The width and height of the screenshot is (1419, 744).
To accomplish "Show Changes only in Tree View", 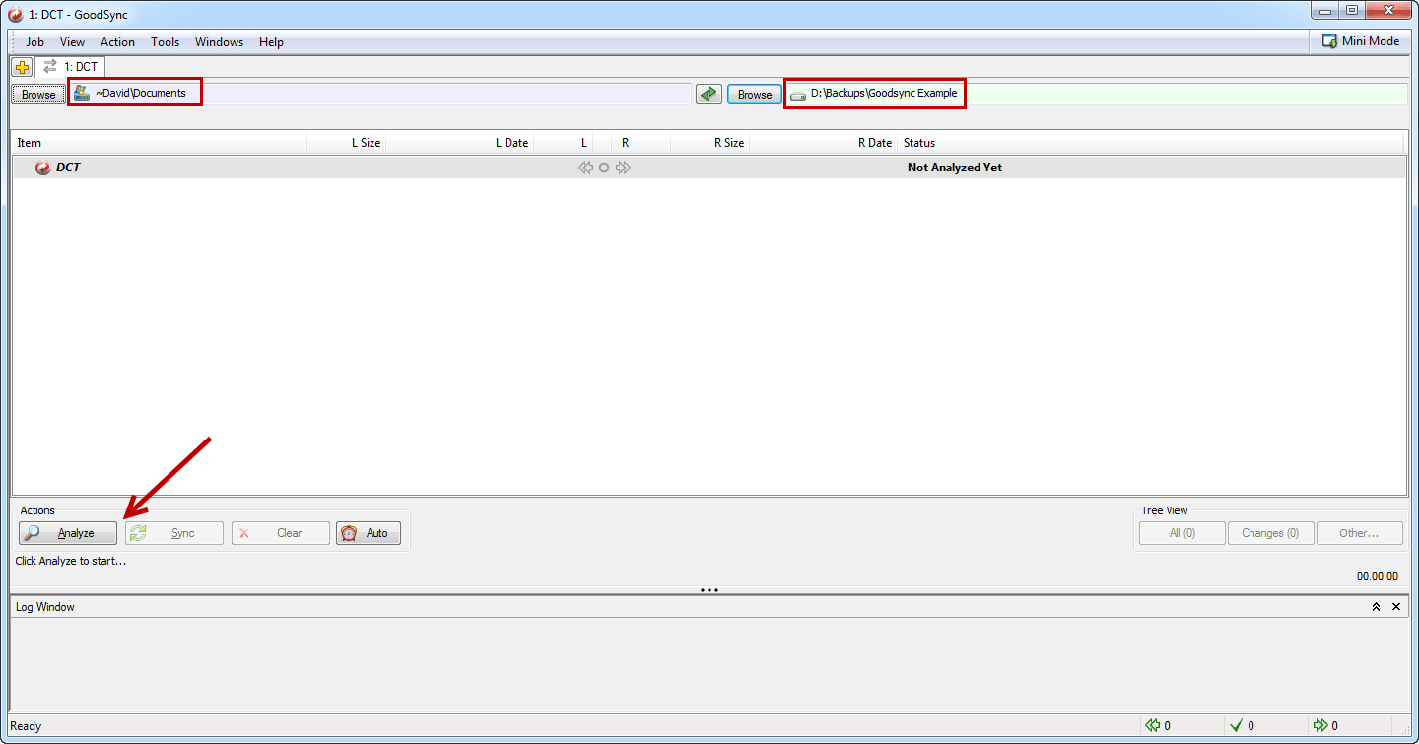I will pos(1270,533).
